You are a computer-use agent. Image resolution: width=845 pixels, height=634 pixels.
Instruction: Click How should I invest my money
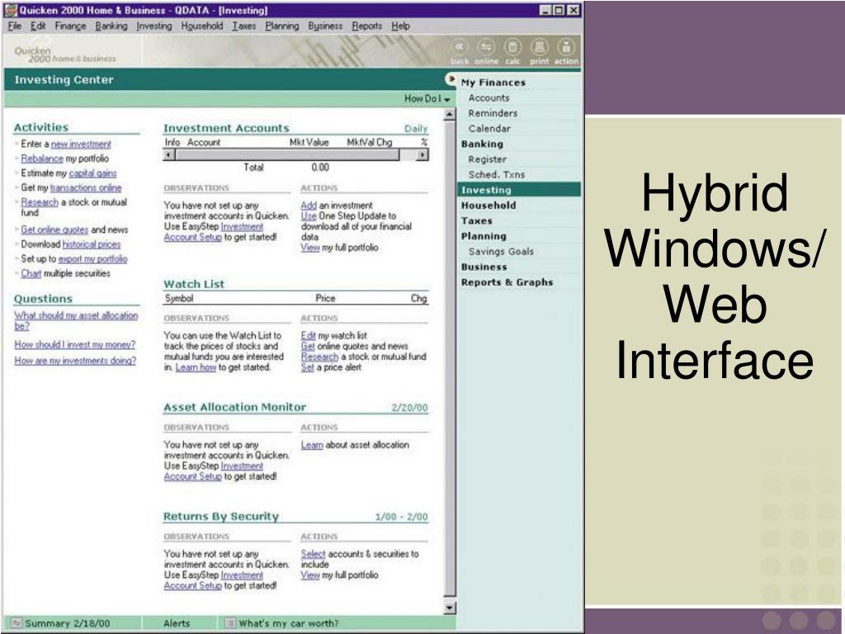[x=75, y=344]
